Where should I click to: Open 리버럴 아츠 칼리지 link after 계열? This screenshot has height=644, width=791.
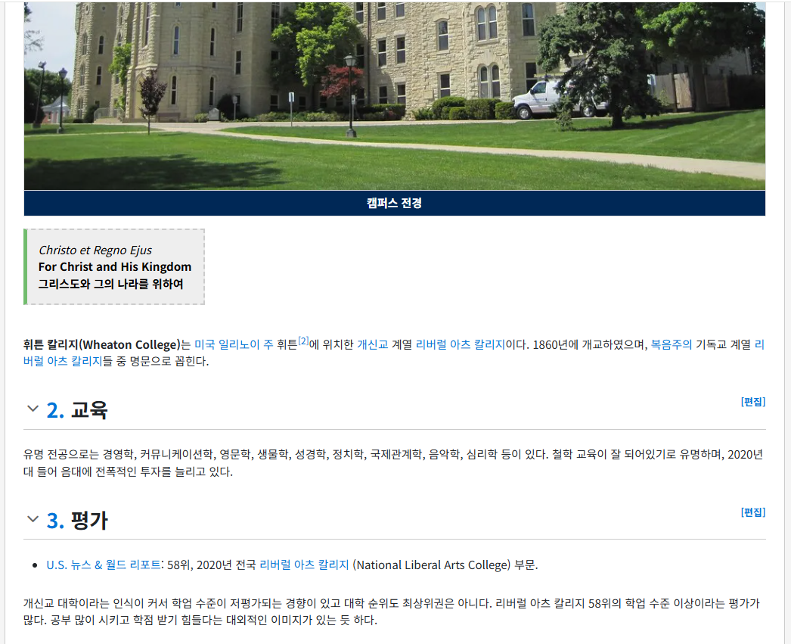tap(460, 345)
